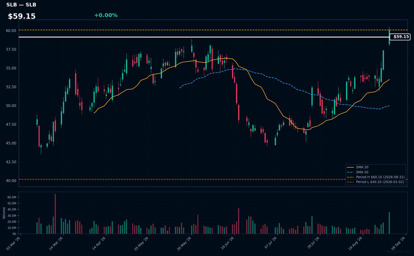414x256 pixels.
Task: Click the 07 Jul '26 date label
Action: pos(270,243)
